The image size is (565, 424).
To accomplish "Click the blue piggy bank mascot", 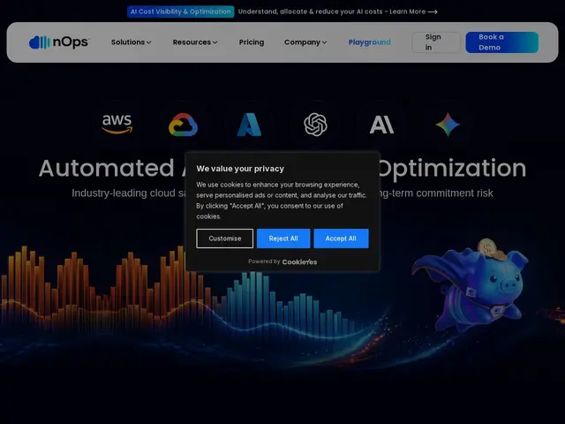I will [471, 284].
